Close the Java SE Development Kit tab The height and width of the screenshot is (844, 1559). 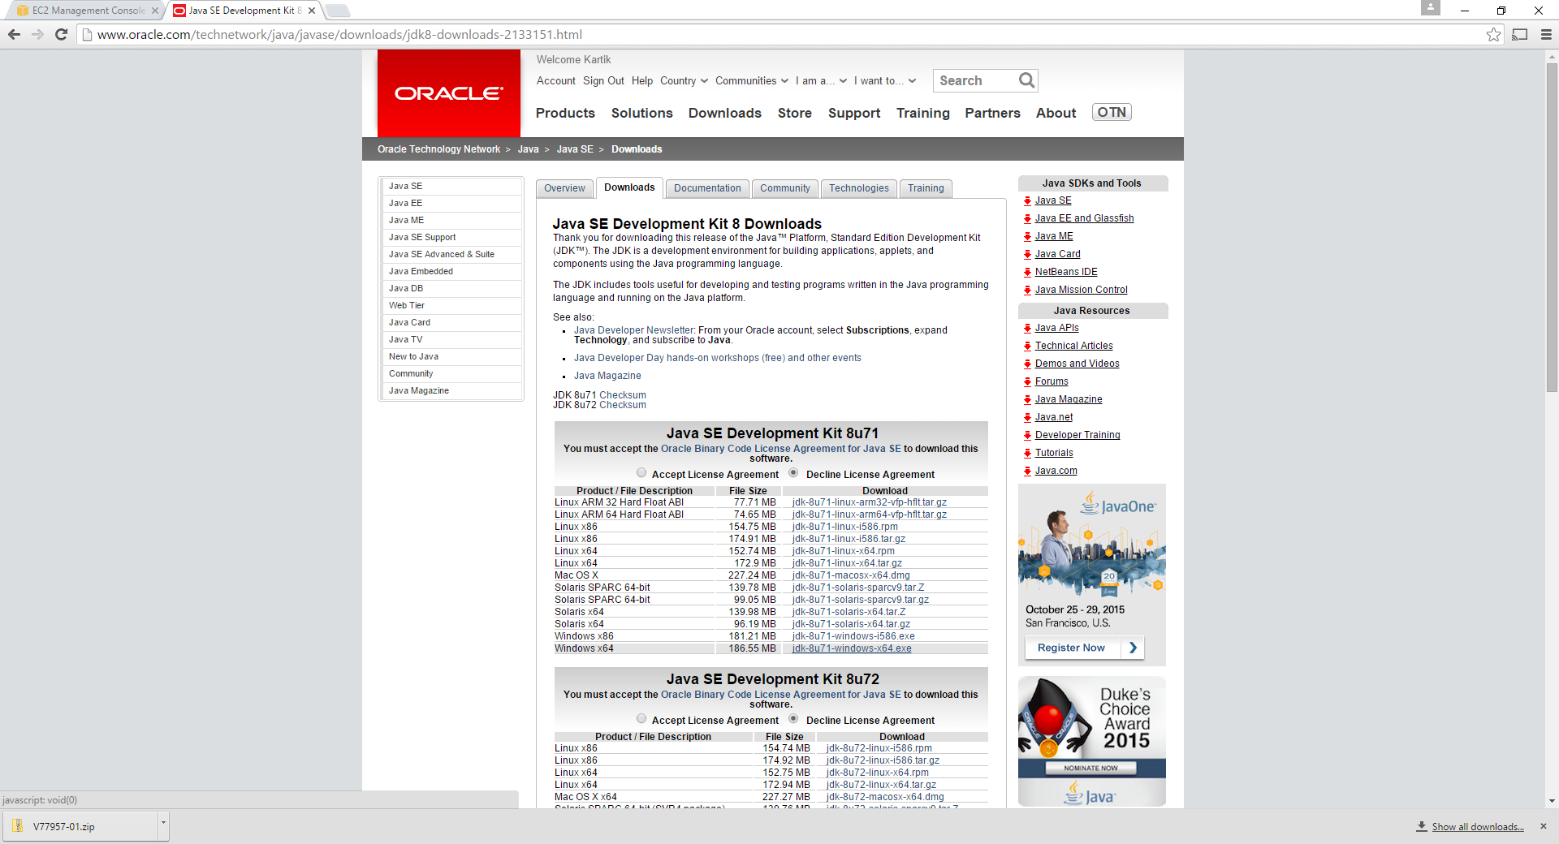(x=312, y=11)
